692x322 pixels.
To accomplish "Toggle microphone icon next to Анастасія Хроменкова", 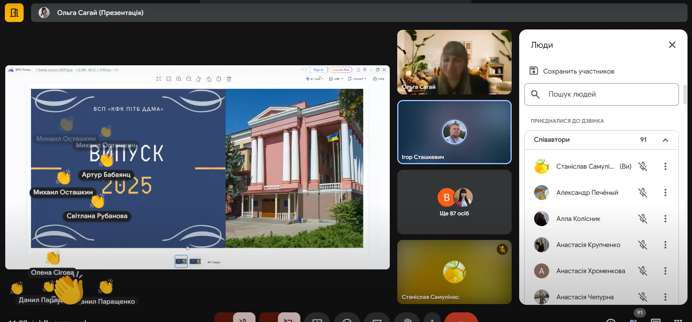I will pos(643,271).
